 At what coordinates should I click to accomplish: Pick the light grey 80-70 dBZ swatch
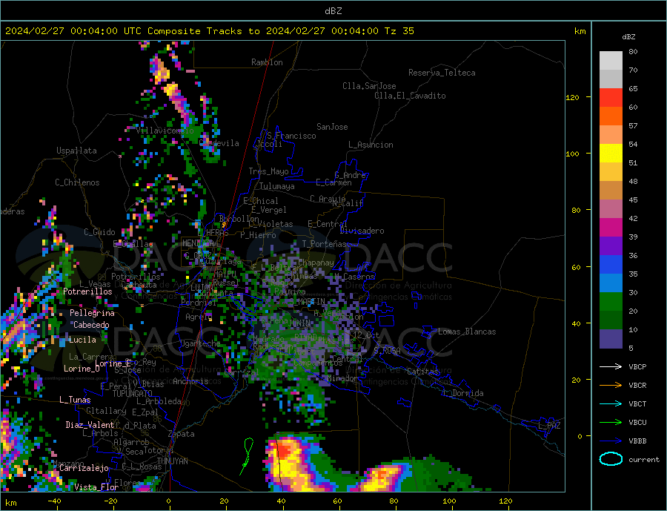pos(611,61)
